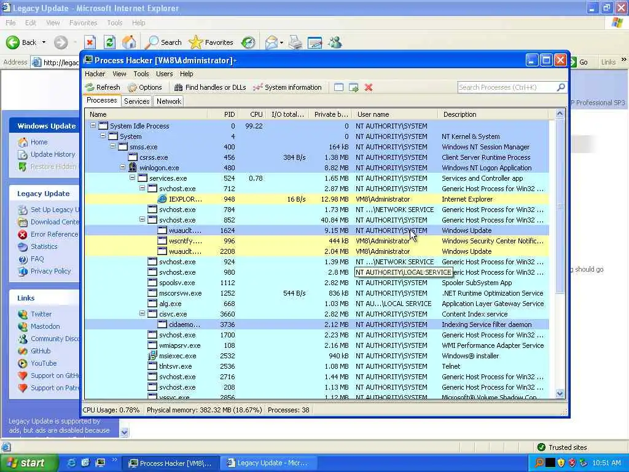Collapse svchost.exe PID 852 node
The height and width of the screenshot is (472, 629).
(142, 219)
